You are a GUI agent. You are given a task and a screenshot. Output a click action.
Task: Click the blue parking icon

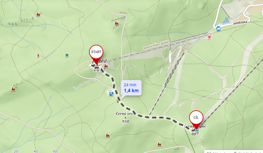pos(111,94)
